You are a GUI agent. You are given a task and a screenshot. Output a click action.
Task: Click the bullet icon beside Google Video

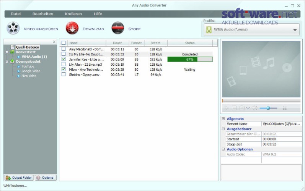pyautogui.click(x=18, y=71)
